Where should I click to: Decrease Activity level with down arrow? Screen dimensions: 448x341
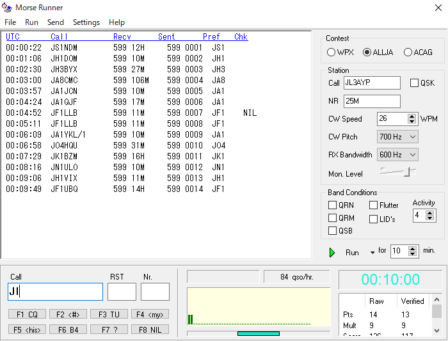point(429,218)
